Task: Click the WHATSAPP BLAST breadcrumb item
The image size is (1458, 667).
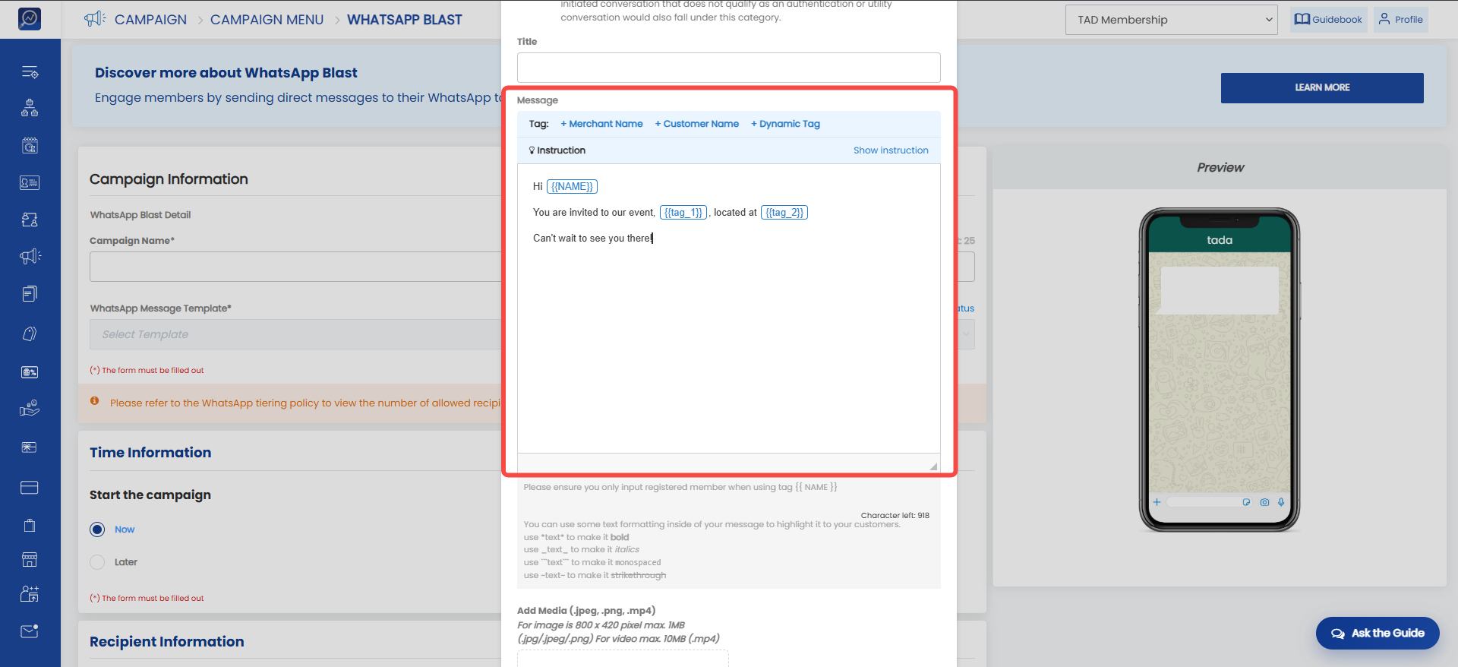Action: coord(404,20)
